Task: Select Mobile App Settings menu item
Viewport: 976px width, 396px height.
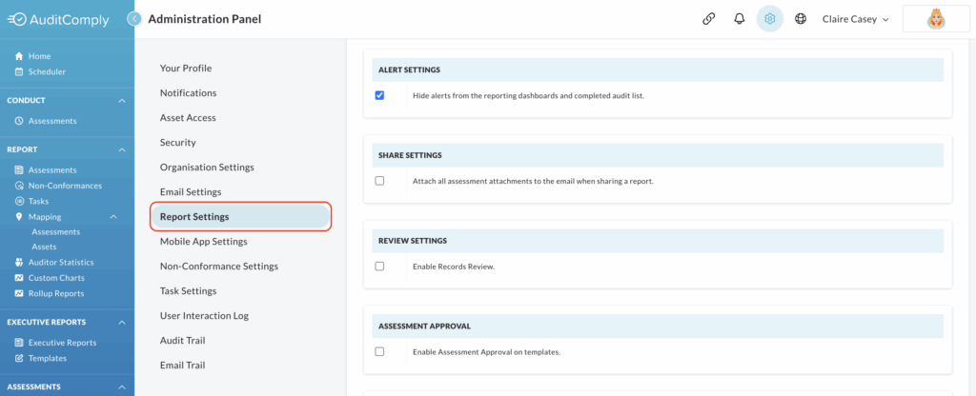Action: (204, 241)
